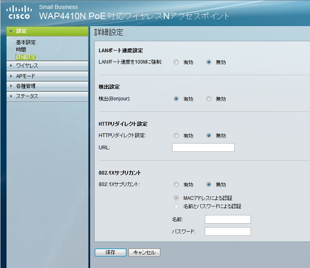Click the 802.1Xサプリカント section heading
Screen dimensions: 310x268
click(x=120, y=173)
